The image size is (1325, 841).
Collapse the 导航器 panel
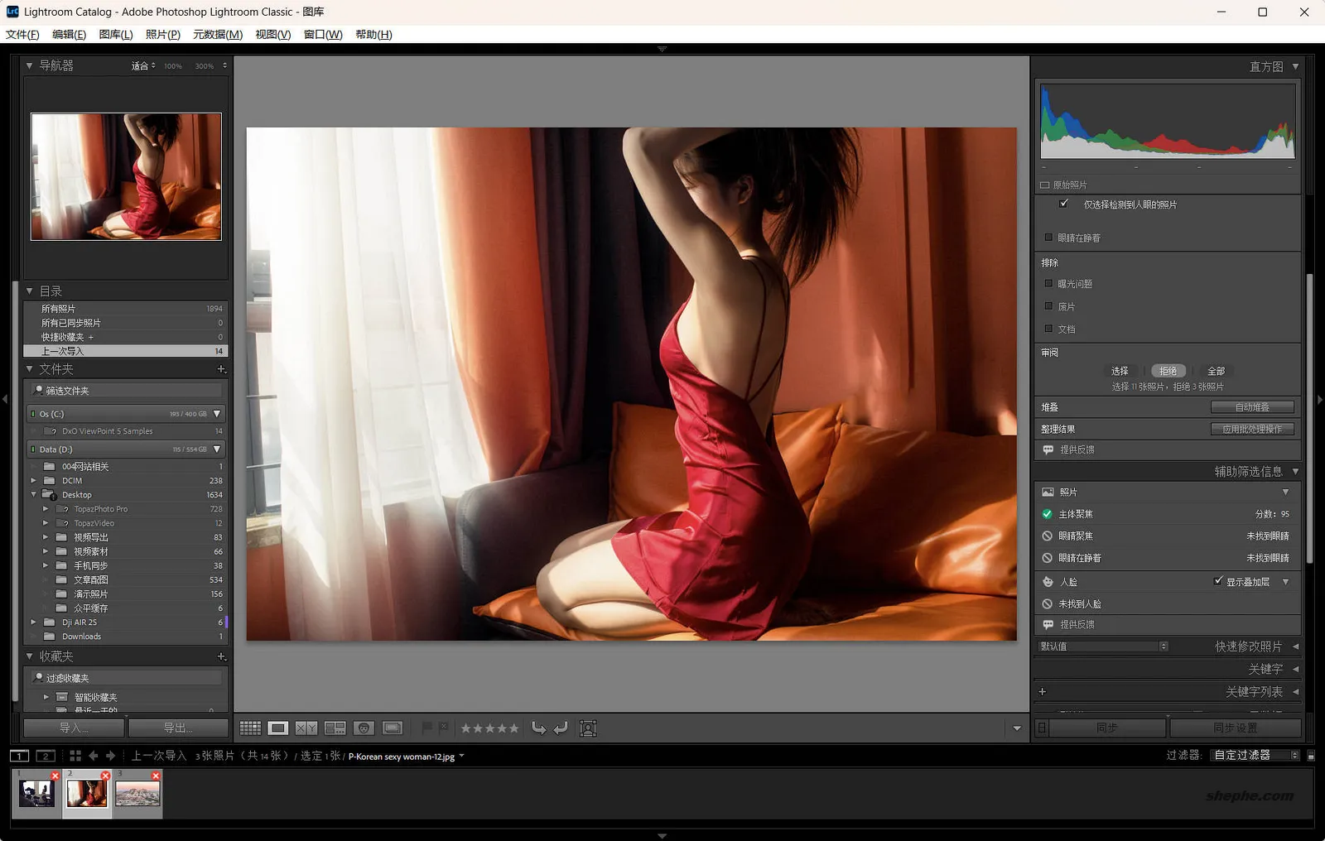[30, 65]
